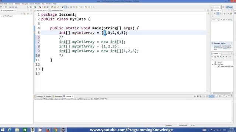Open the Package Explorer view menu arrow

(x=31, y=14)
